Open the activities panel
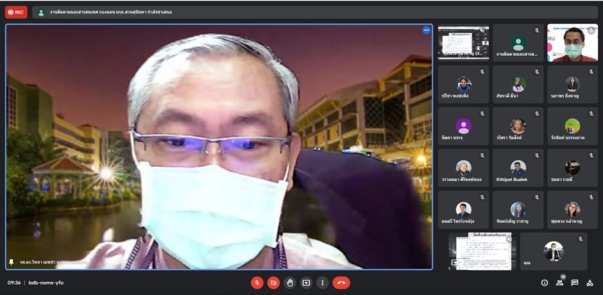 [590, 283]
